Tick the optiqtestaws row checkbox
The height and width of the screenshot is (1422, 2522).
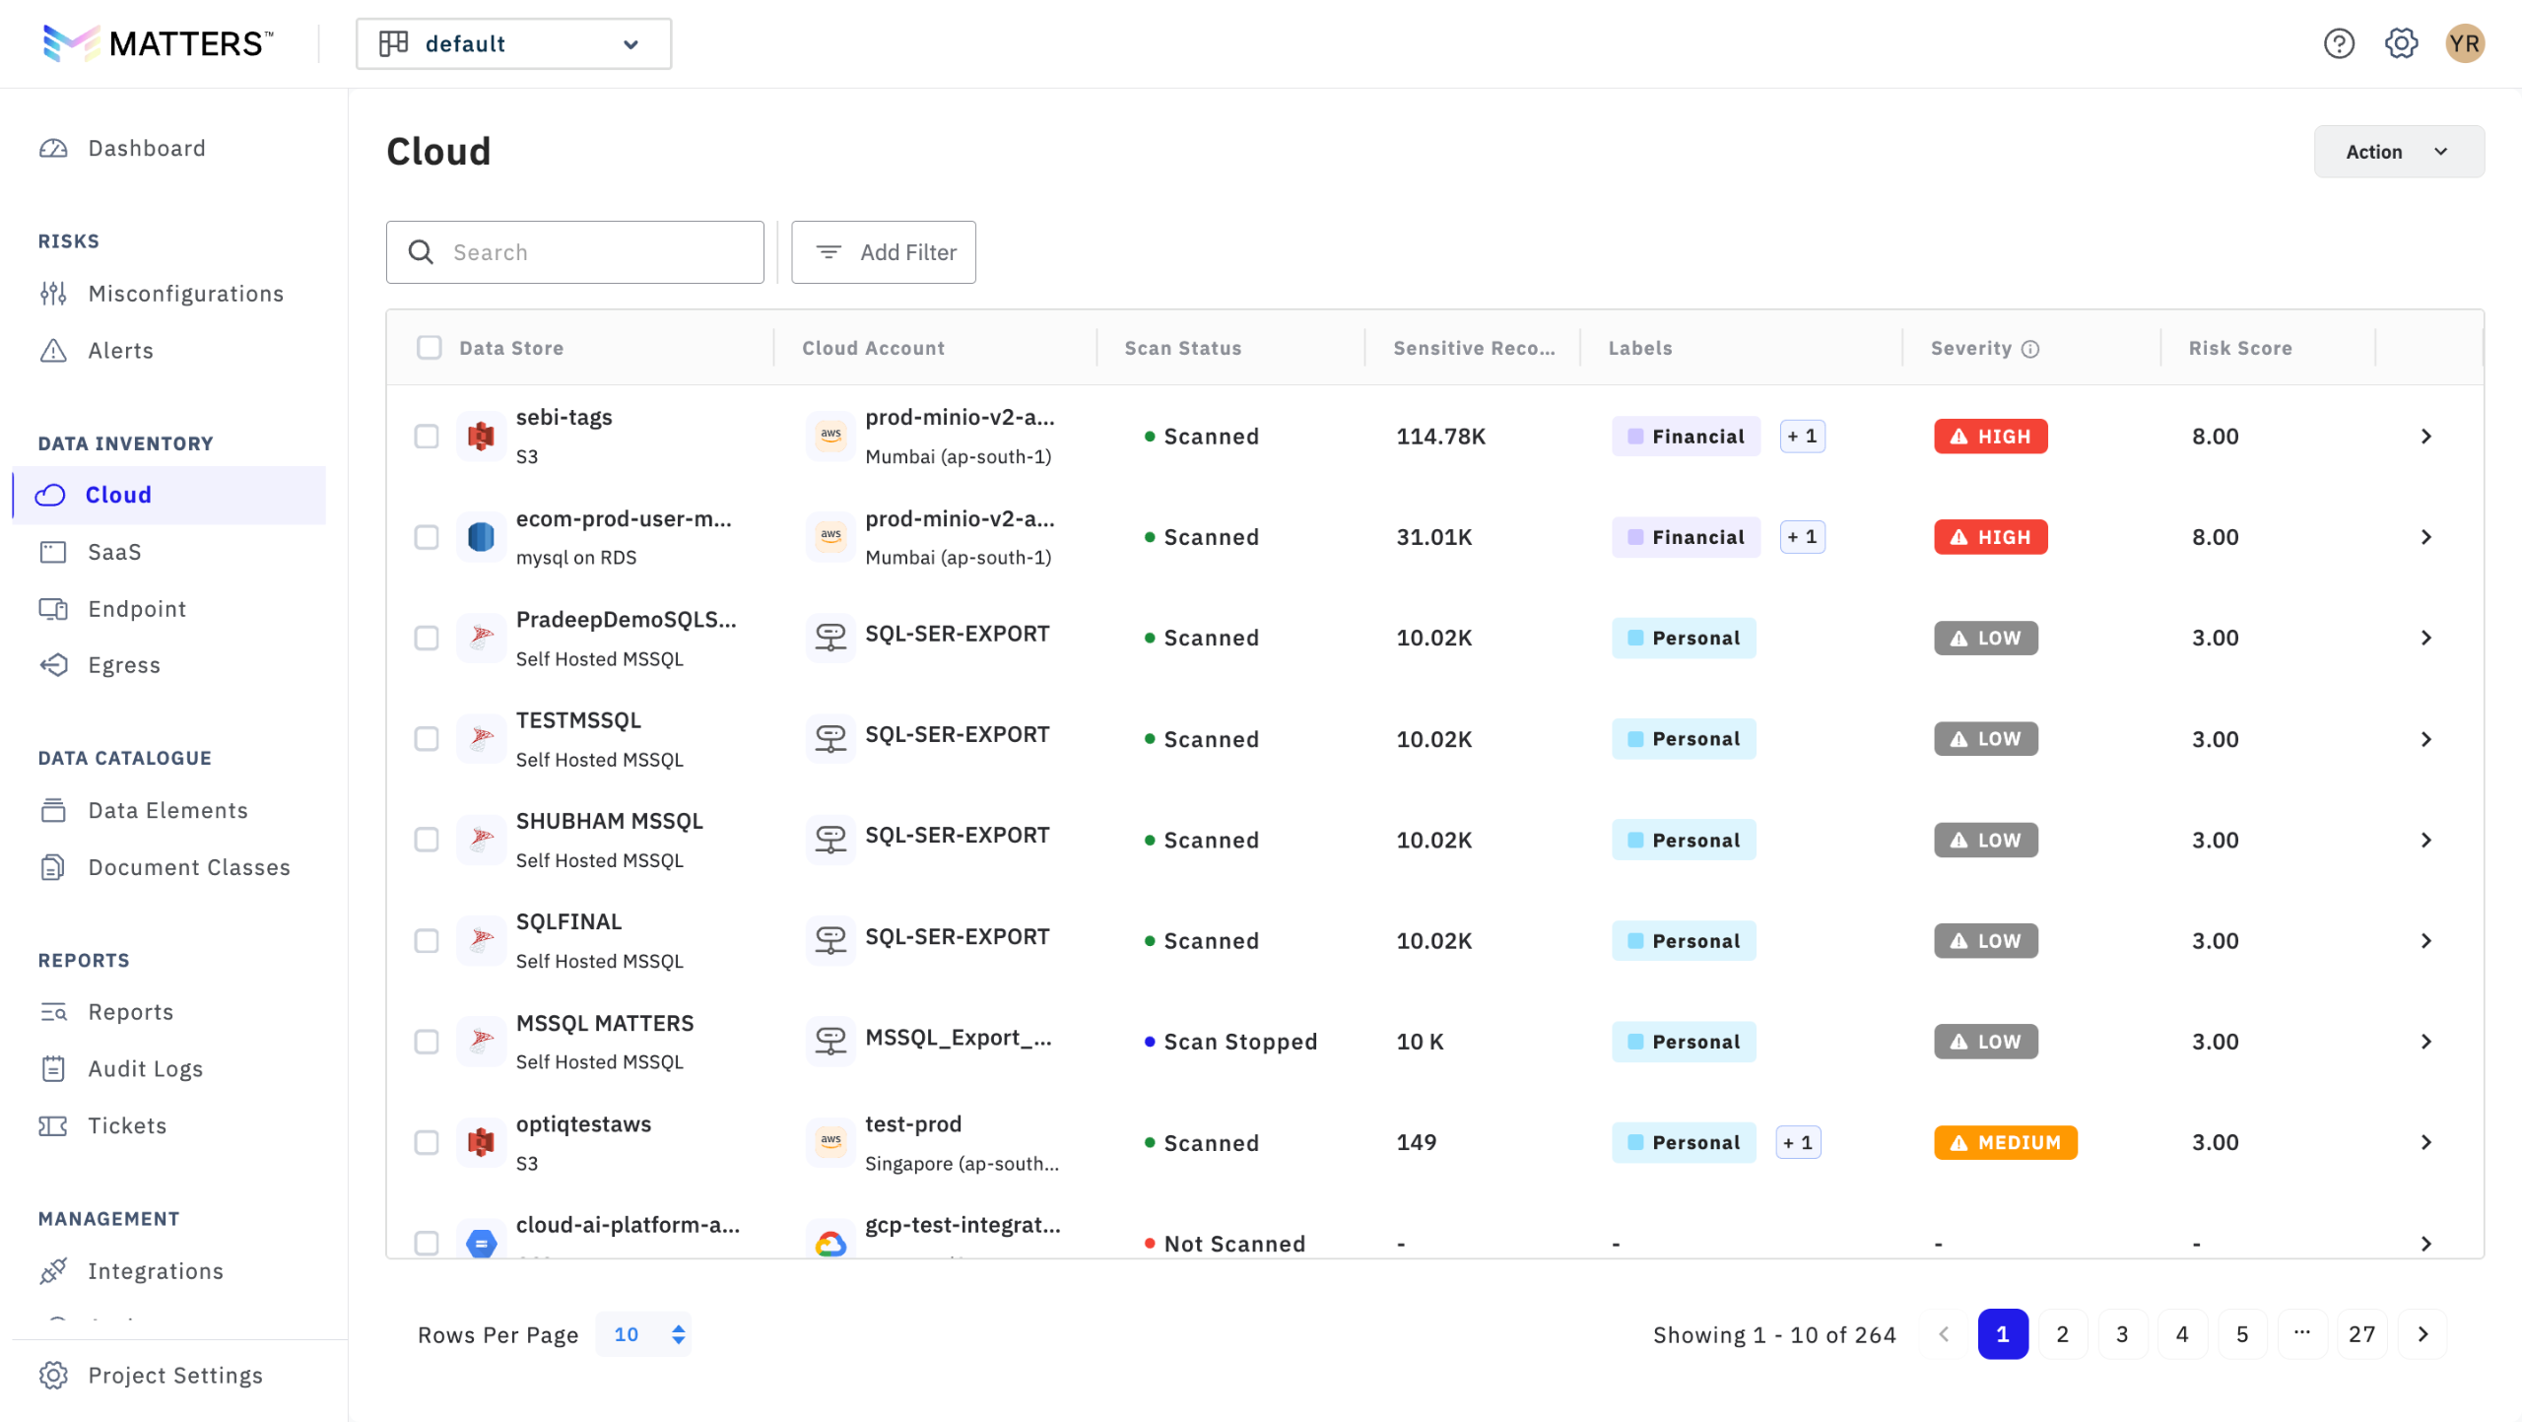(x=426, y=1142)
